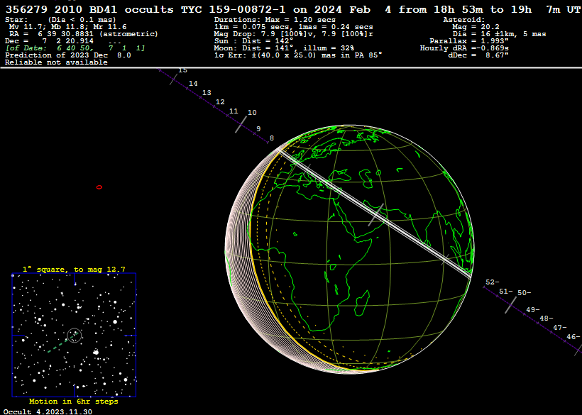The width and height of the screenshot is (582, 415).
Task: Click the '8' minute marker near the globe edge
Action: 272,138
